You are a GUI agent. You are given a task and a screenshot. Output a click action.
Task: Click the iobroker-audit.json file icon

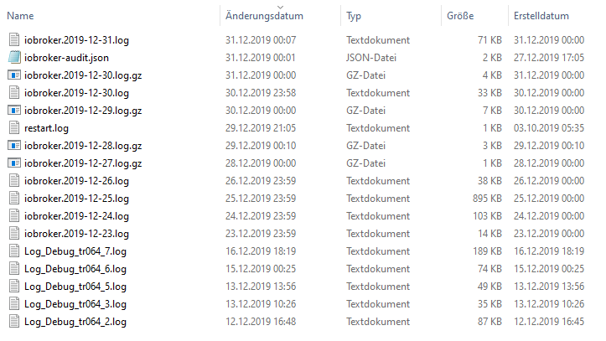point(14,57)
